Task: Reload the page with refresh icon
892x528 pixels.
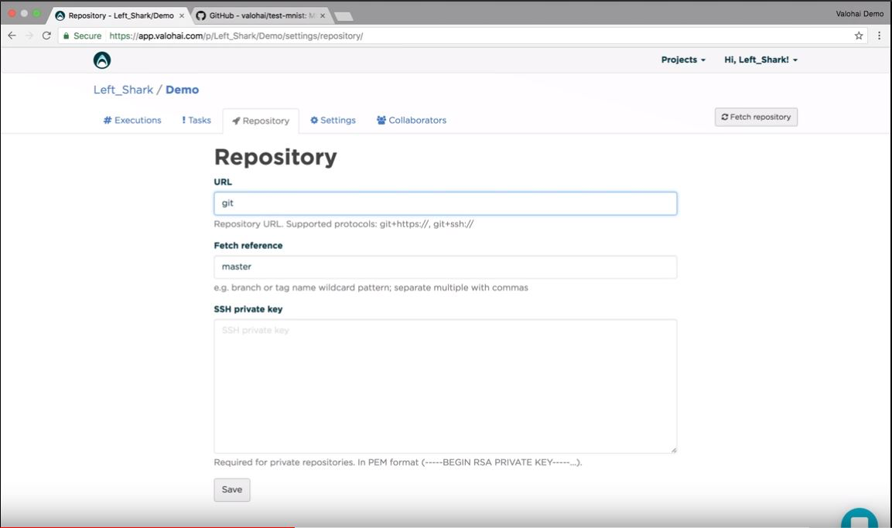Action: click(46, 36)
